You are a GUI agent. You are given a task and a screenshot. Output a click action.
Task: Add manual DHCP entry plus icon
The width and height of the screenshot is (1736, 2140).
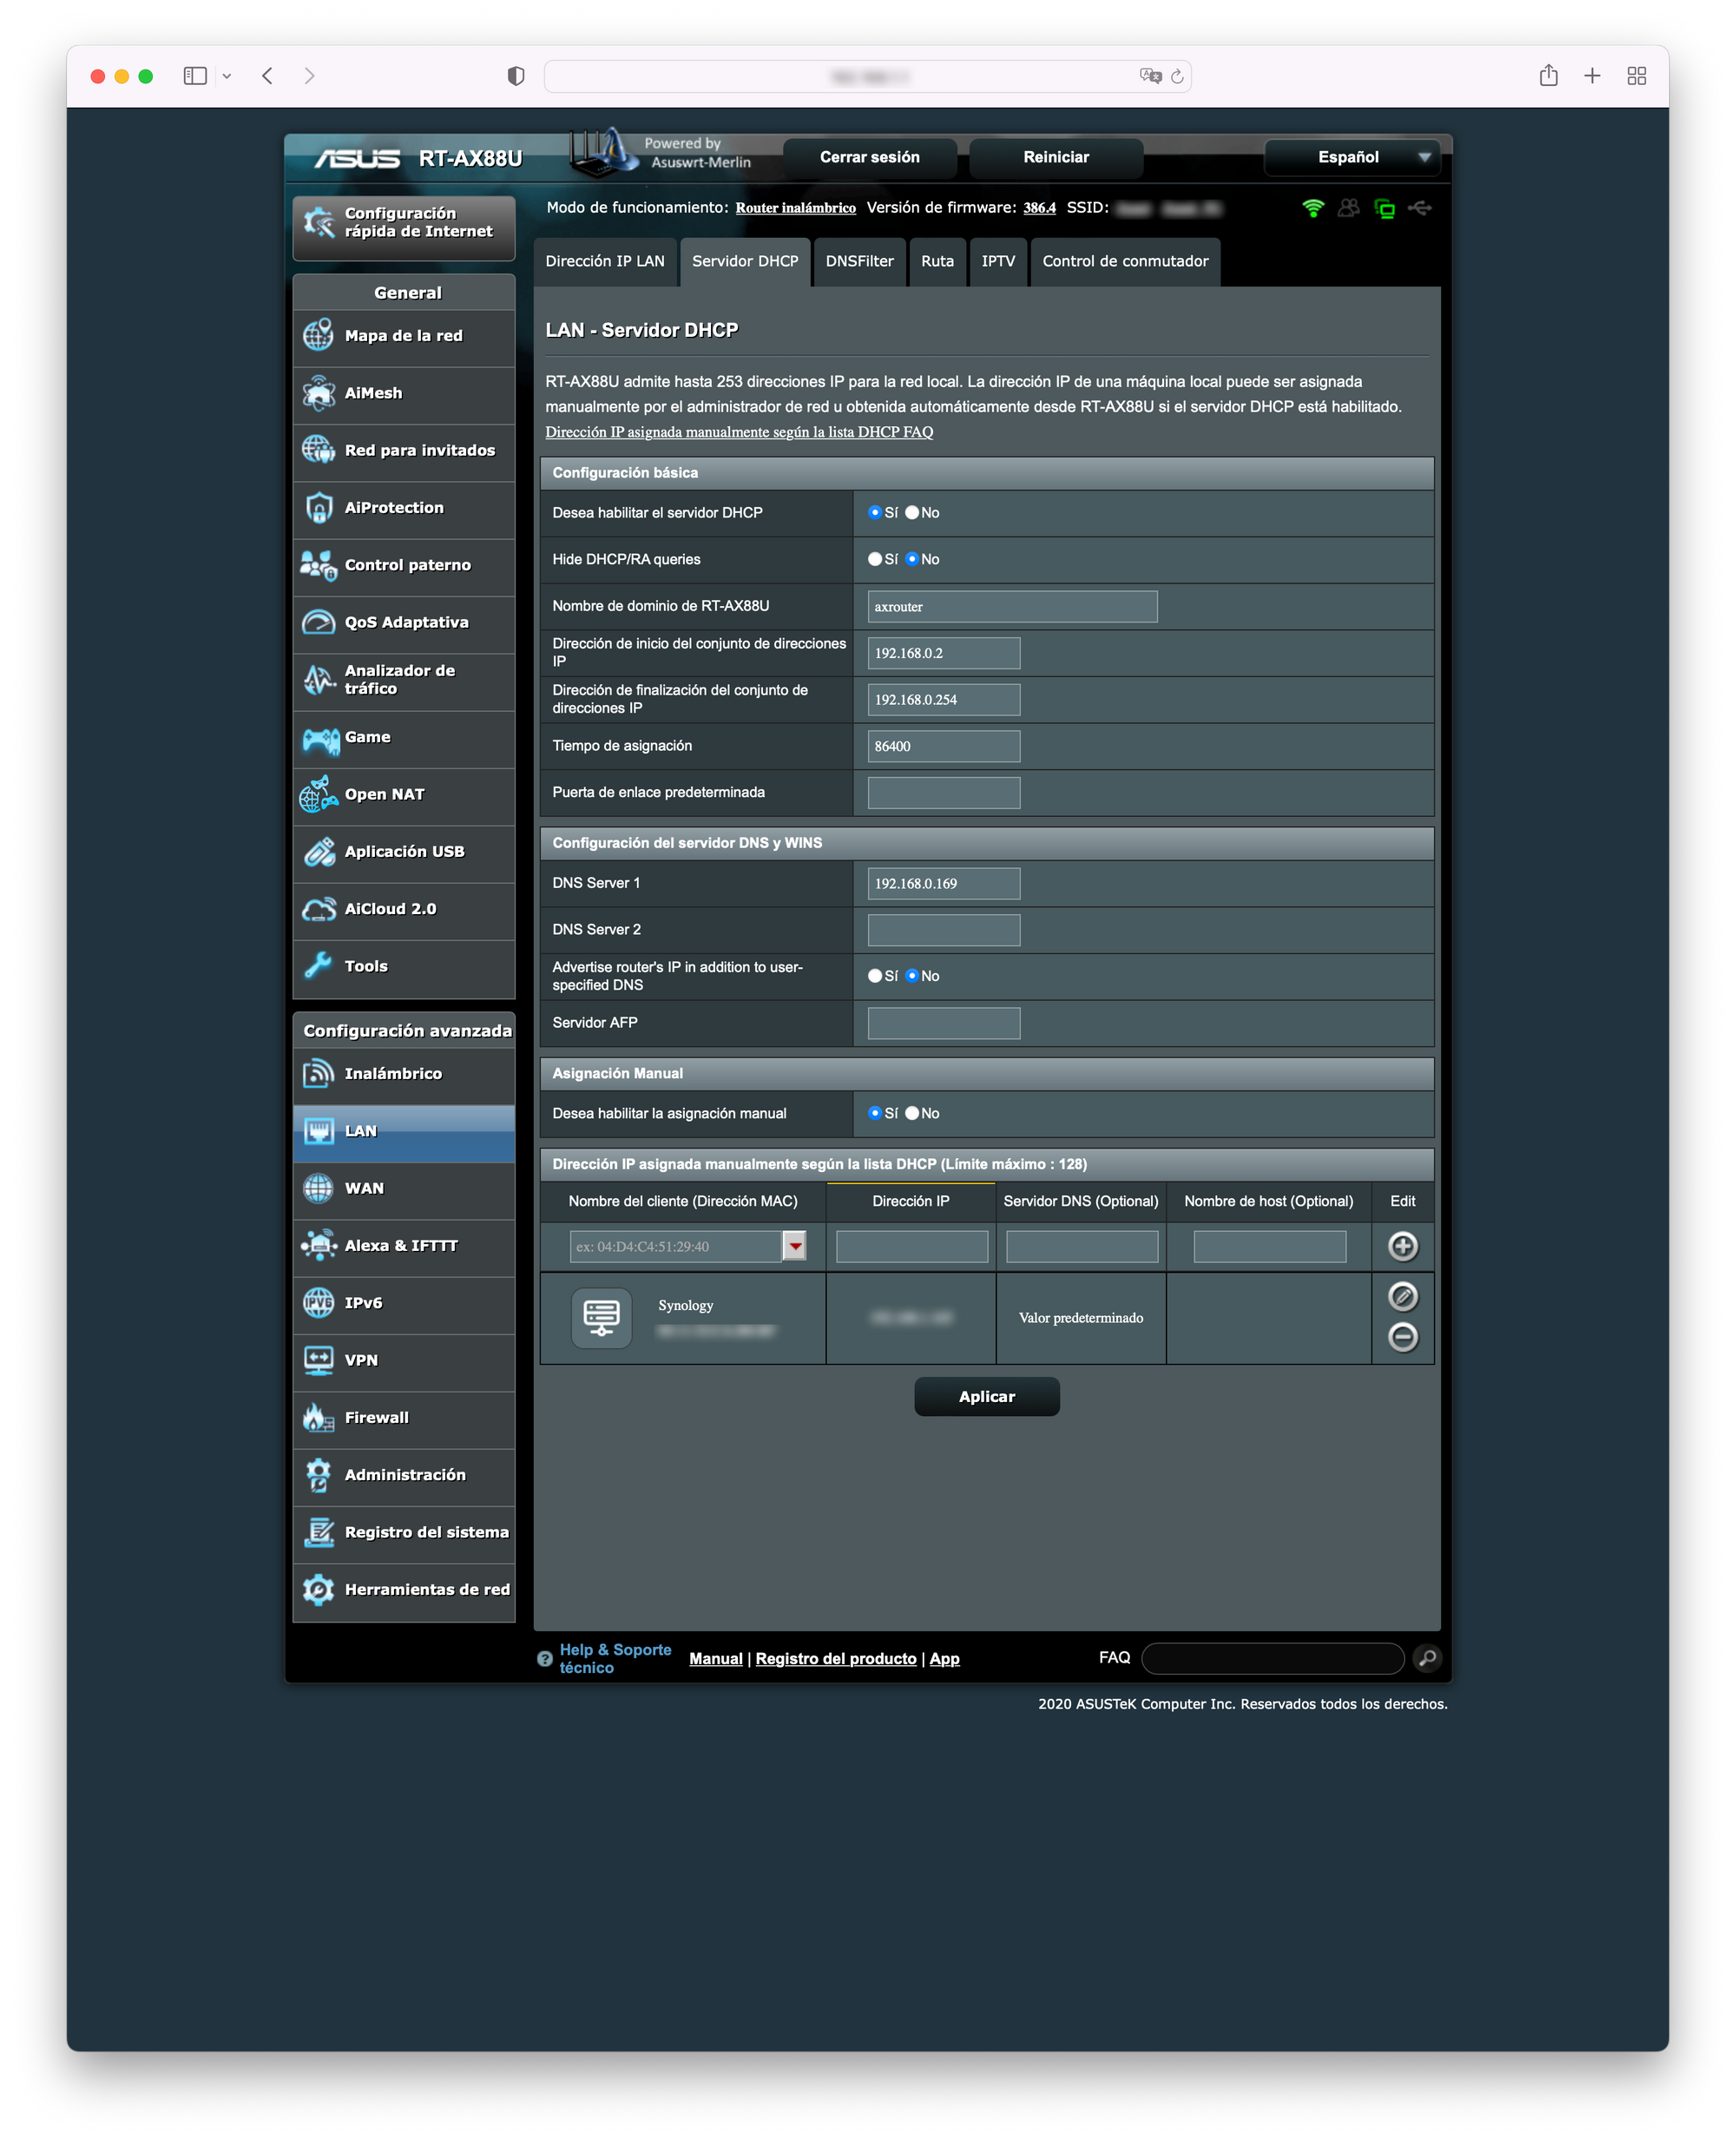click(1403, 1246)
